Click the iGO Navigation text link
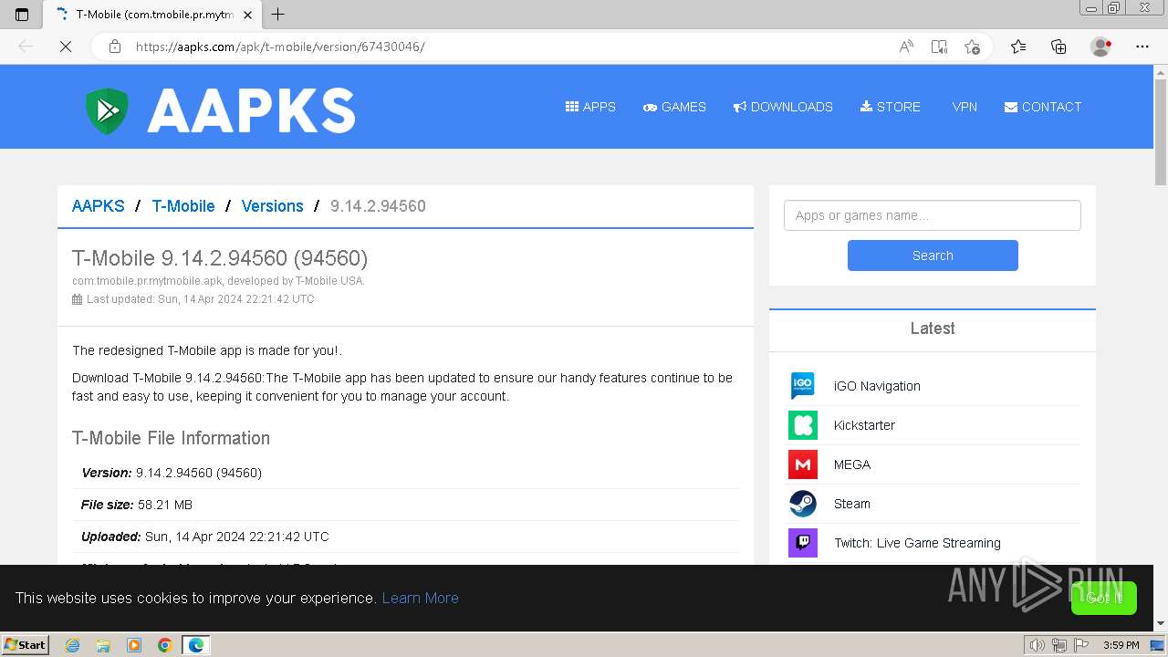 click(877, 386)
